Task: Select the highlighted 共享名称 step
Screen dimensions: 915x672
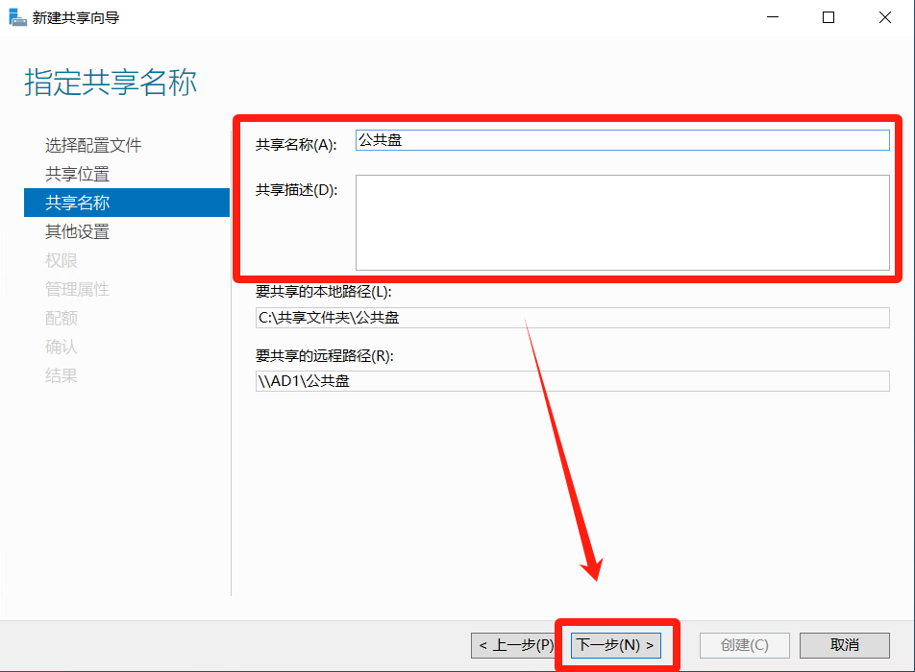Action: (x=77, y=203)
